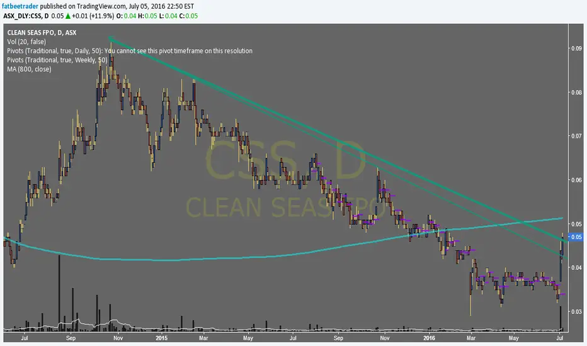Image resolution: width=587 pixels, height=346 pixels.
Task: Click the 2015 date axis label
Action: pyautogui.click(x=161, y=338)
